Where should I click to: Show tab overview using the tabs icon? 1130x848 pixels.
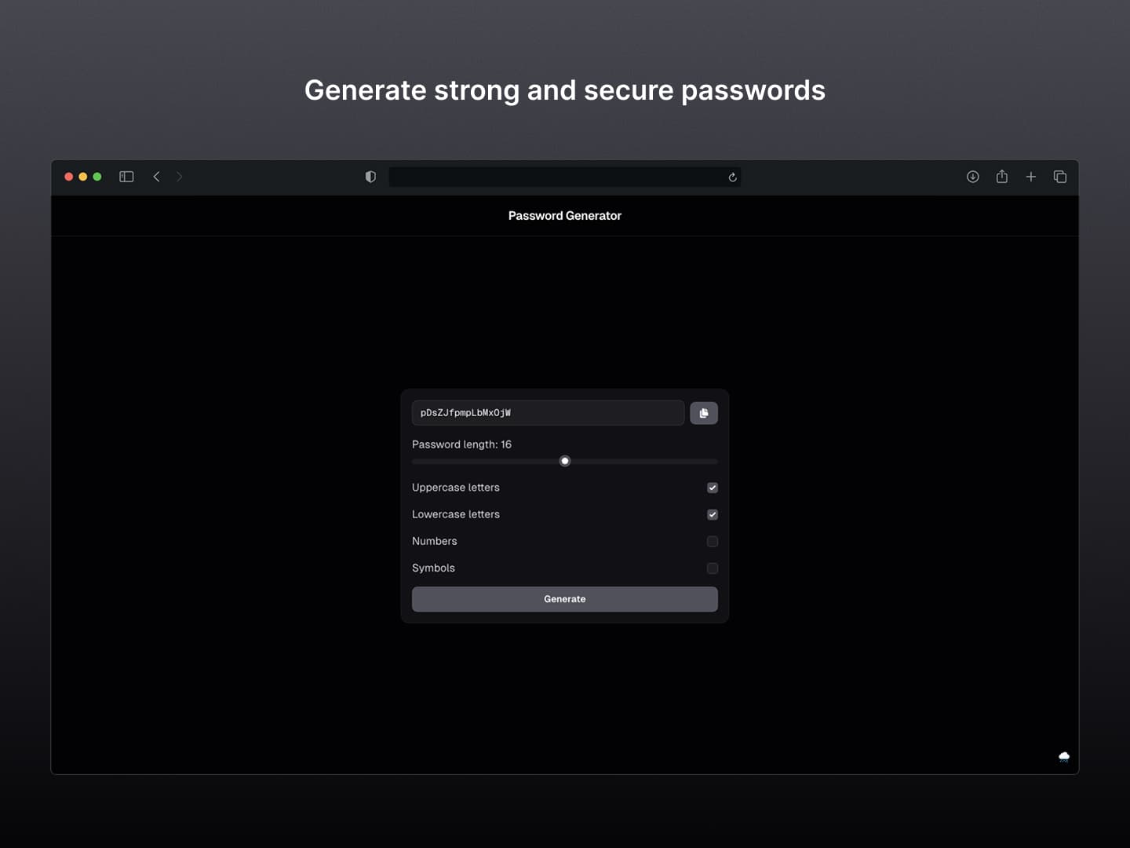click(x=1059, y=177)
